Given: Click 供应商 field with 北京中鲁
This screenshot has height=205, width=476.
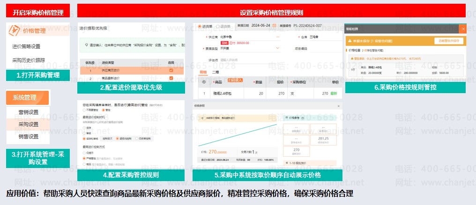Looking at the screenshot, I should [250, 37].
